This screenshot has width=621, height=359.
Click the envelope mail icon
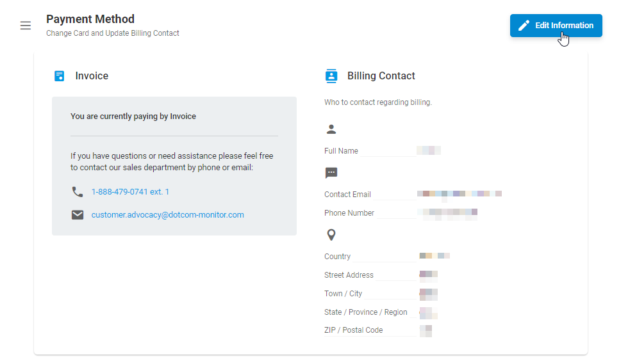78,214
